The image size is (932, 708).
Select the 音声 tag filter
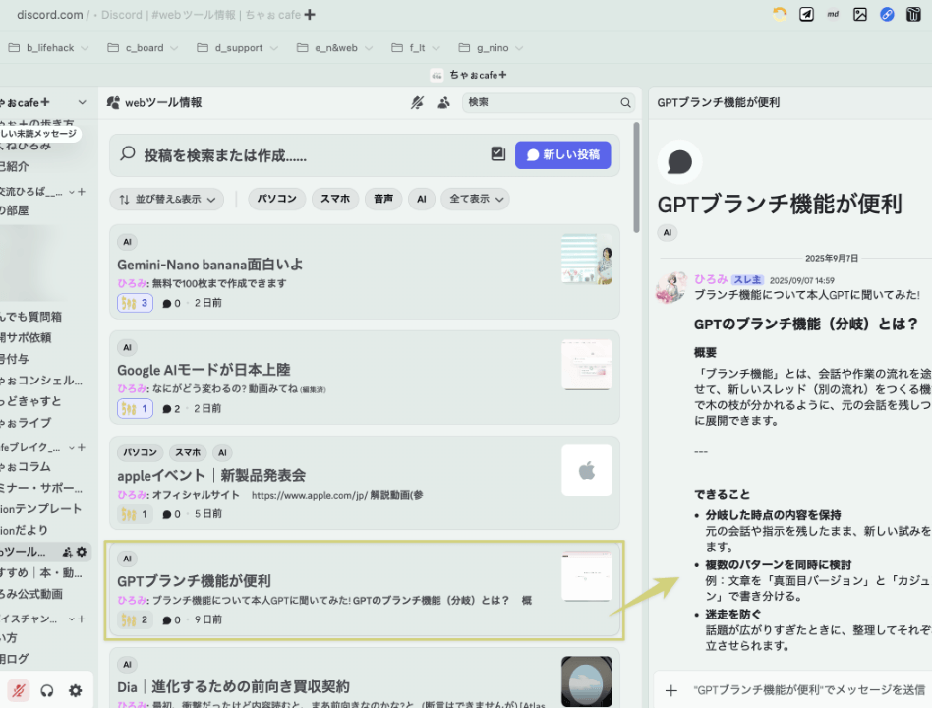click(382, 199)
